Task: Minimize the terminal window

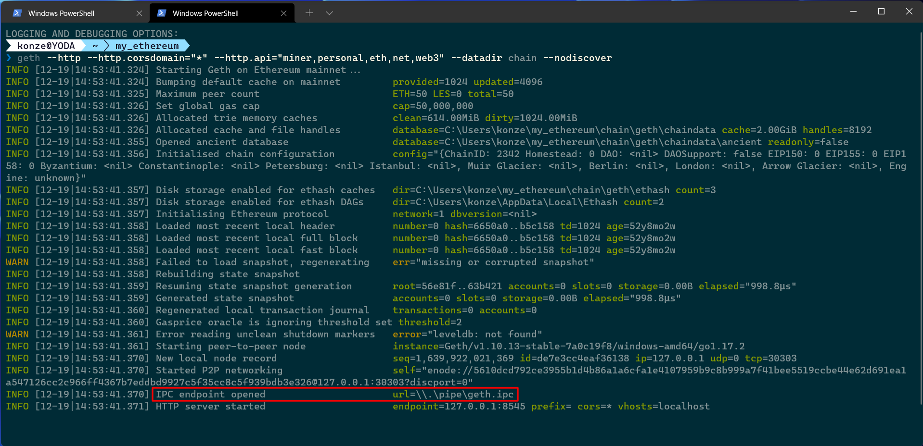Action: (853, 12)
